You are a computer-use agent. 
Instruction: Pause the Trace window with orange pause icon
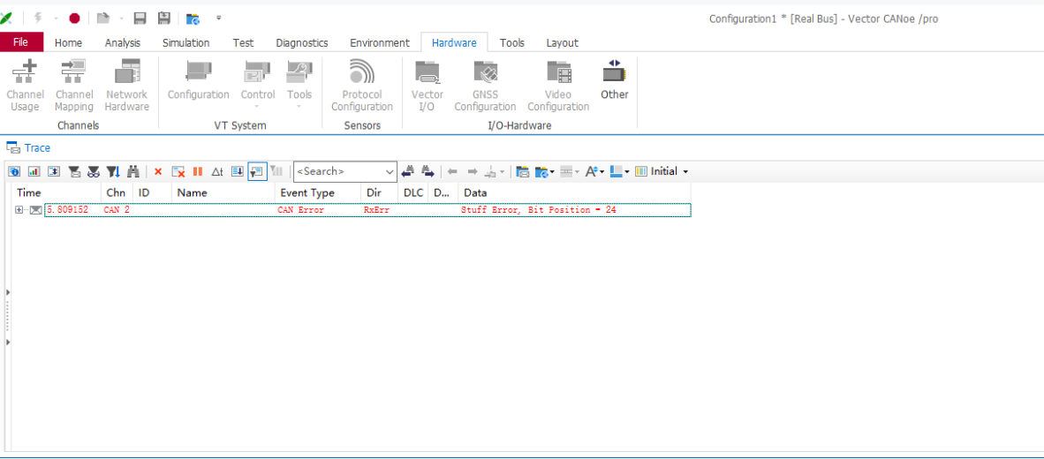coord(198,171)
